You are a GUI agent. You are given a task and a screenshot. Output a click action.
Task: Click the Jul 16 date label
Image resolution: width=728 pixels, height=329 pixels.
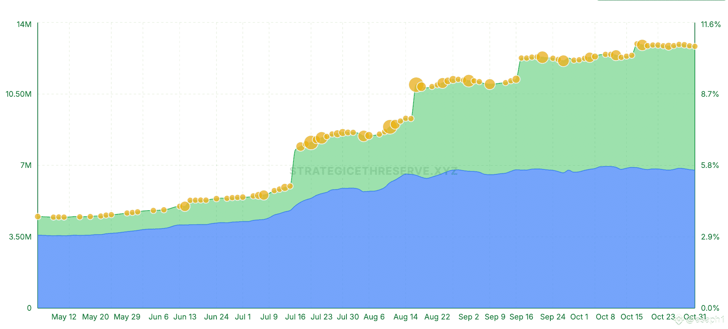click(295, 317)
